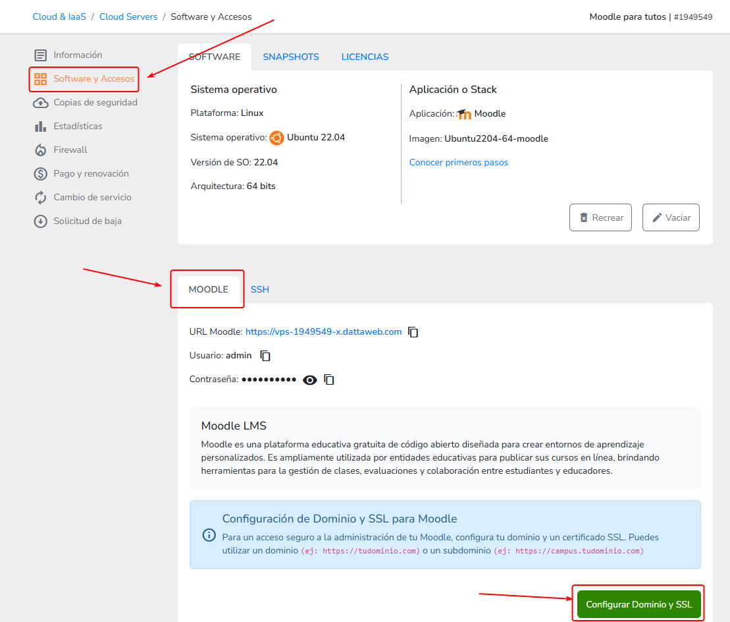Click the example URL https://tudominio.com
730x622 pixels.
(369, 551)
